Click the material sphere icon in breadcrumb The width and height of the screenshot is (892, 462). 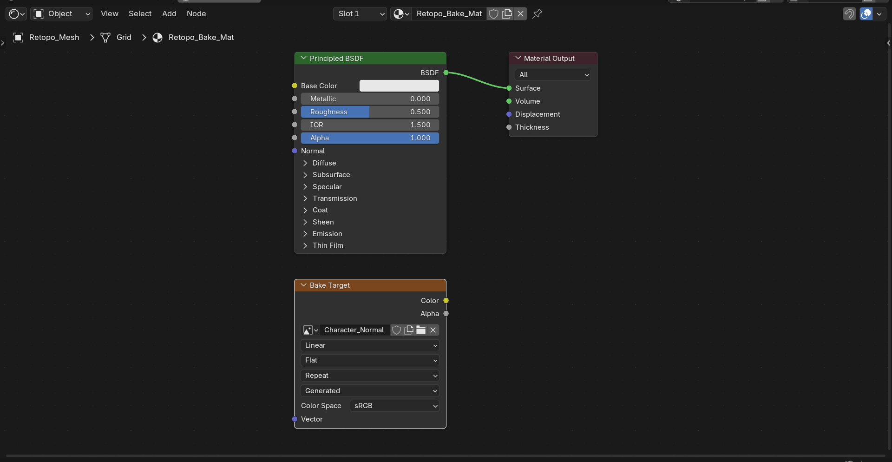157,38
